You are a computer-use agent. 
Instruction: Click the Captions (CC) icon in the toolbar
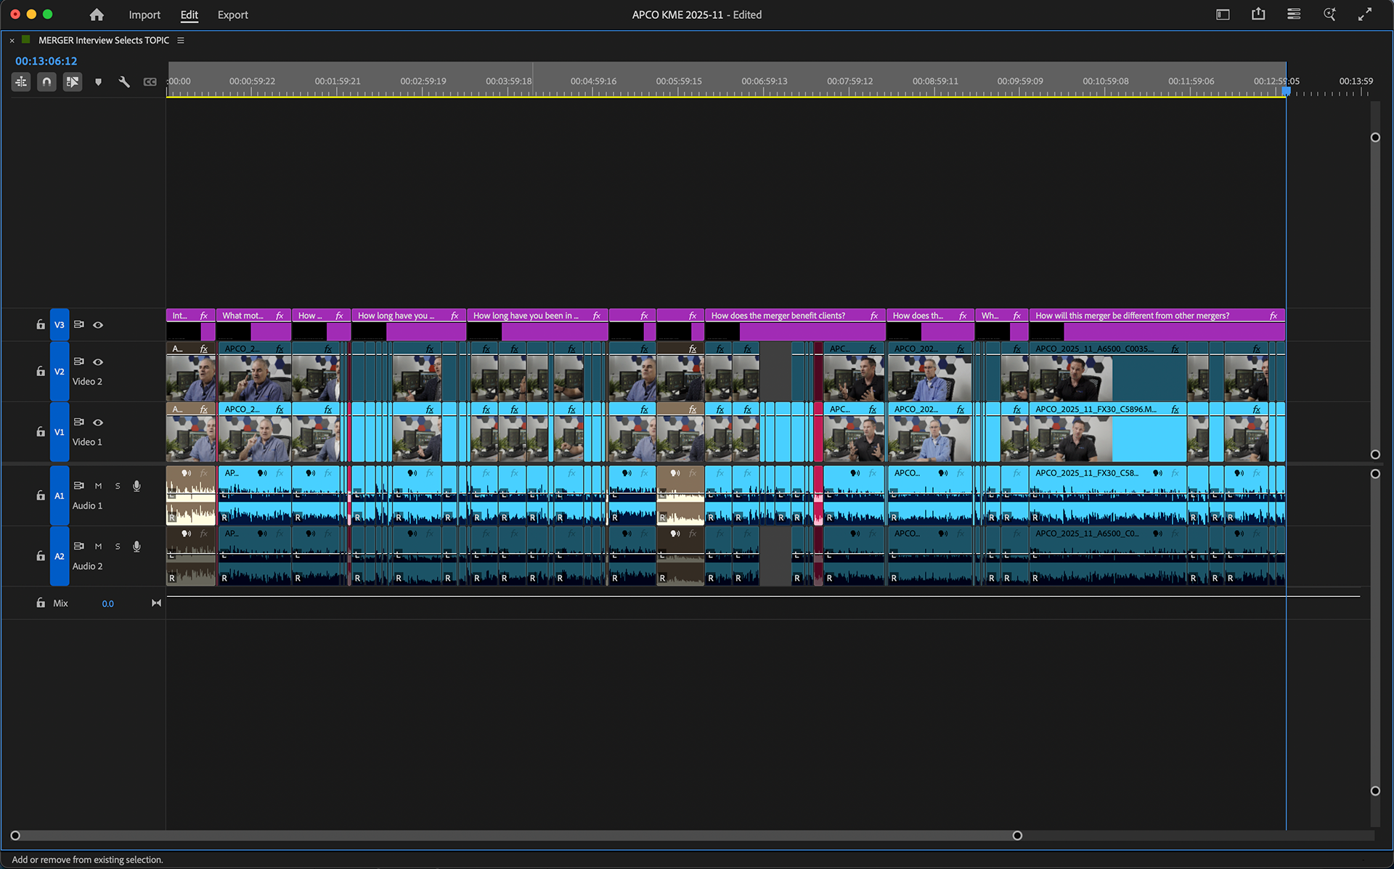[150, 81]
